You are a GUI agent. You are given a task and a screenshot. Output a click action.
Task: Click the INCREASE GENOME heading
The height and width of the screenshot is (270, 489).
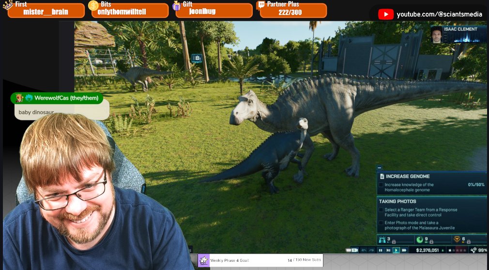[x=408, y=177]
